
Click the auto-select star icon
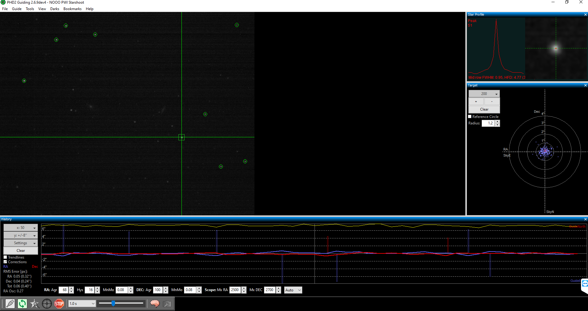(x=35, y=304)
